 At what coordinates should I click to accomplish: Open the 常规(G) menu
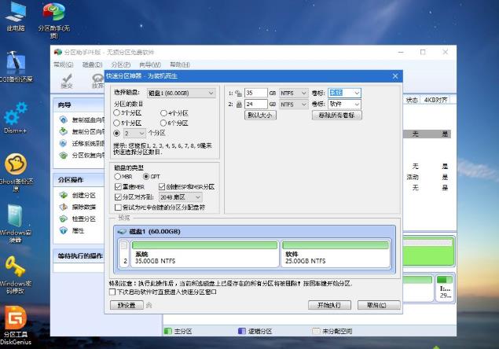pyautogui.click(x=64, y=64)
